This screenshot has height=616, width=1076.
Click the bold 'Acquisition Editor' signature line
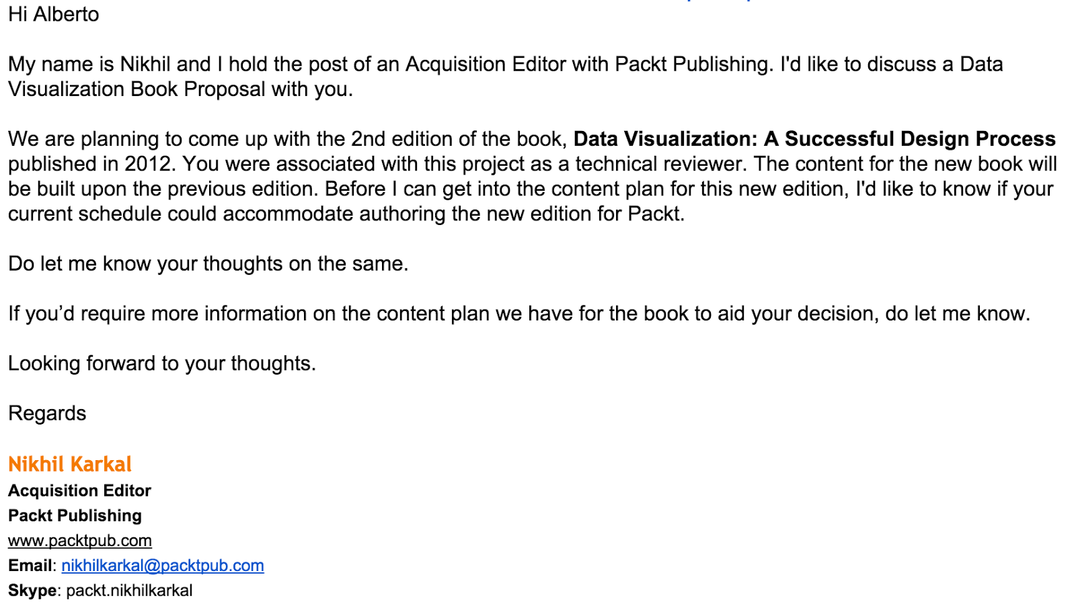coord(79,490)
